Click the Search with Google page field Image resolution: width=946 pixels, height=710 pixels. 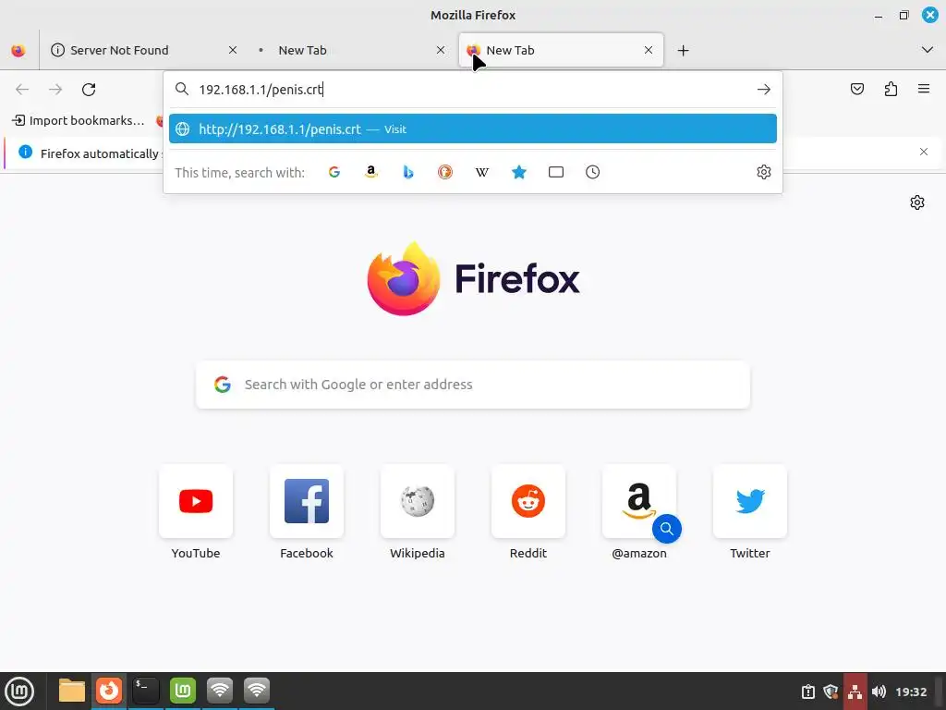point(473,385)
